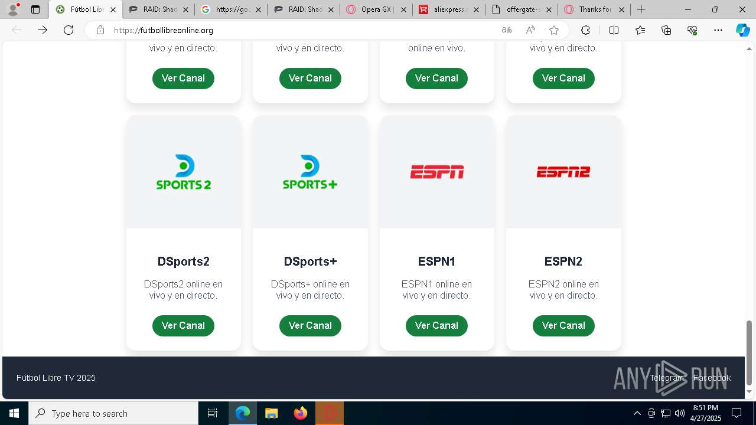
Task: Open the Telegram footer link
Action: coord(667,378)
